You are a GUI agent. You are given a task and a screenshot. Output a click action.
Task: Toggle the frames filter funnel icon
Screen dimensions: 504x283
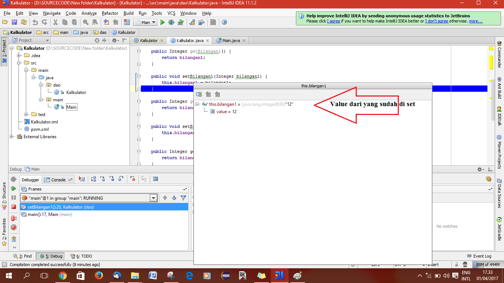coord(183,198)
